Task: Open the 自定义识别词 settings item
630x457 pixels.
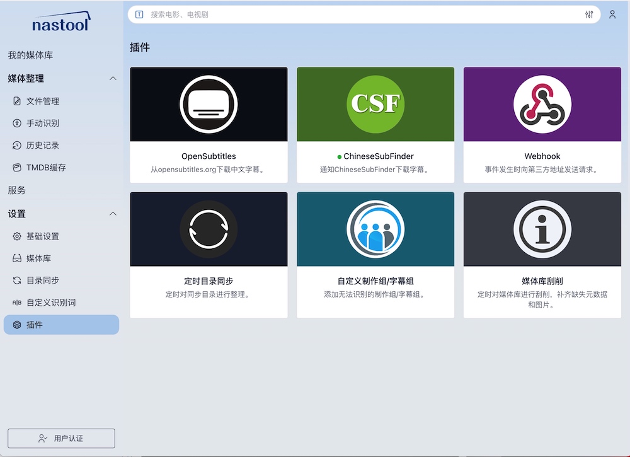Action: point(51,303)
